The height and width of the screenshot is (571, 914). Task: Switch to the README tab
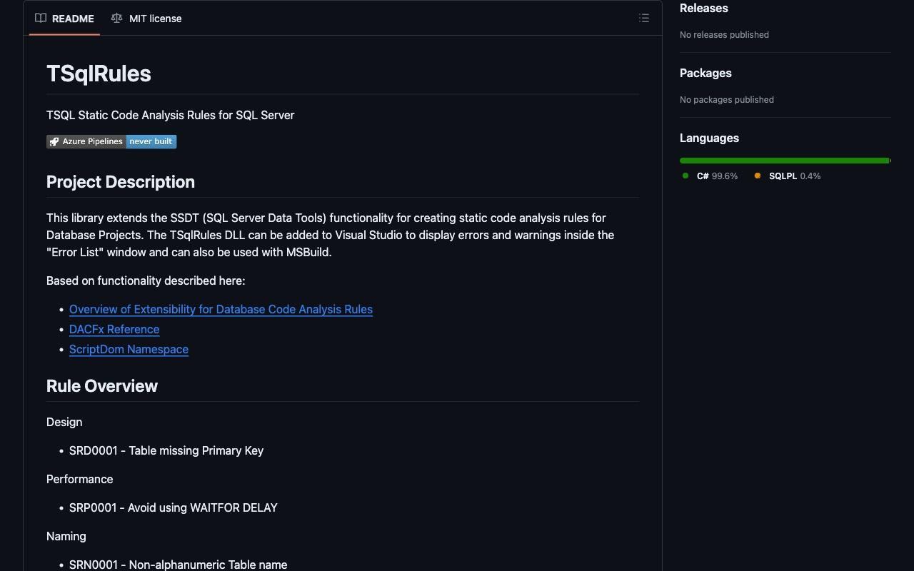pyautogui.click(x=64, y=19)
